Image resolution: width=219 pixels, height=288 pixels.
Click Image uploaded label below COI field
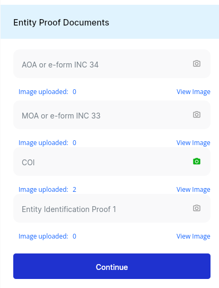pyautogui.click(x=43, y=189)
